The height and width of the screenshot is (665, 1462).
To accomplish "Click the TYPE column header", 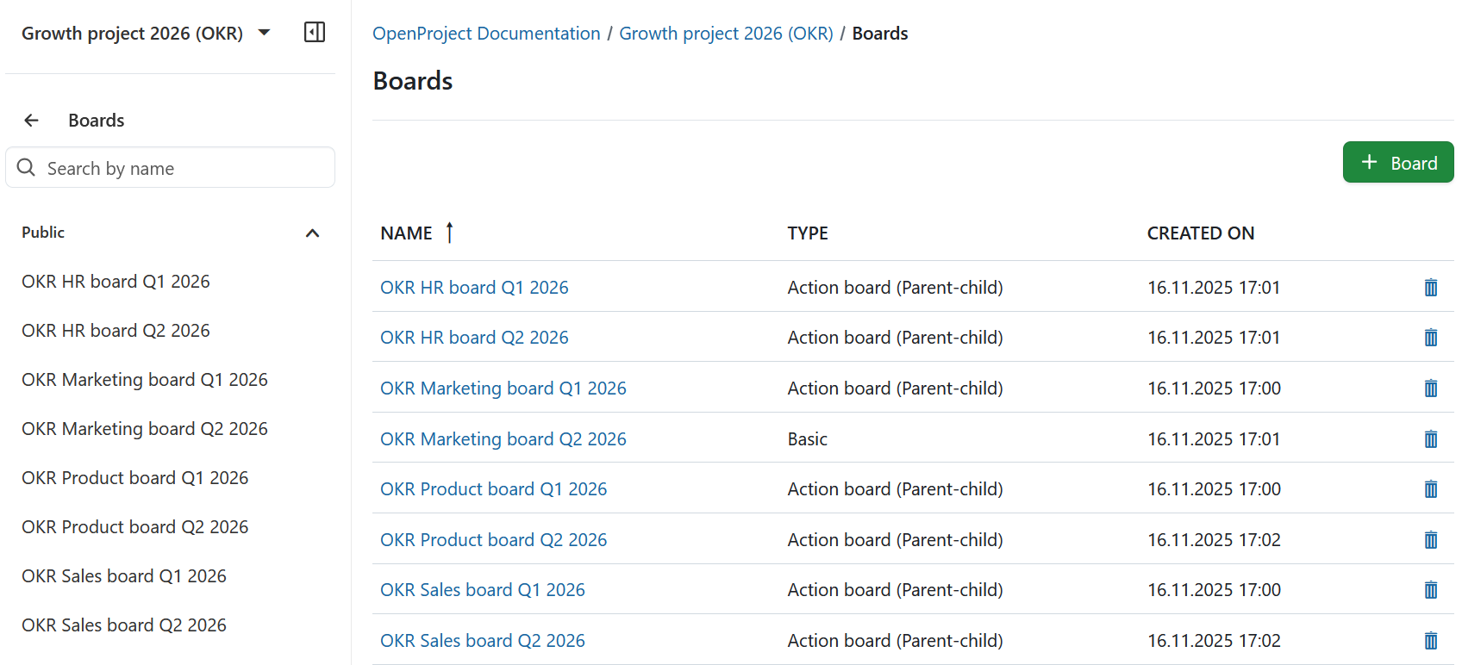I will 808,233.
